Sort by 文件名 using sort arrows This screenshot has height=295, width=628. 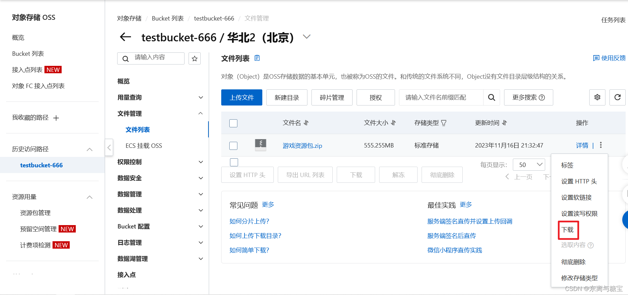306,123
